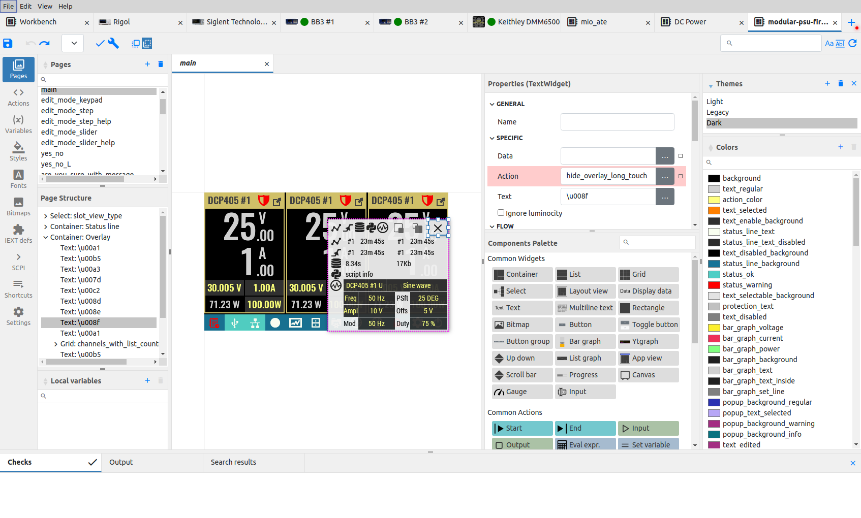Toggle match case Aa in search
The height and width of the screenshot is (518, 861).
click(829, 43)
